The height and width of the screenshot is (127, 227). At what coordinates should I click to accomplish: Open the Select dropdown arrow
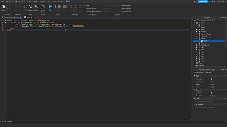tap(36, 12)
